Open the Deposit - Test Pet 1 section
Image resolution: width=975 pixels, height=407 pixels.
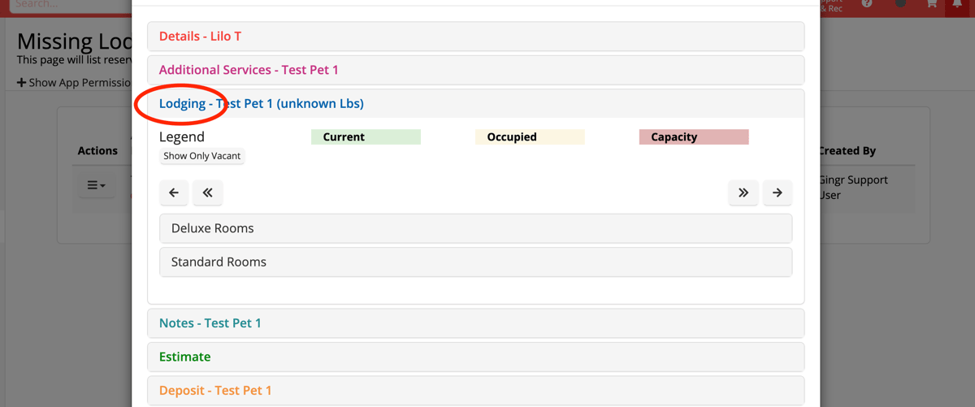point(215,390)
